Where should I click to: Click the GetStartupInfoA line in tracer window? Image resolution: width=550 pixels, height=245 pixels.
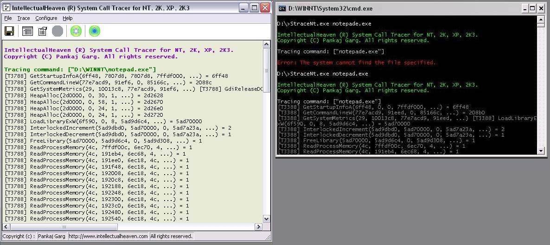(x=116, y=75)
